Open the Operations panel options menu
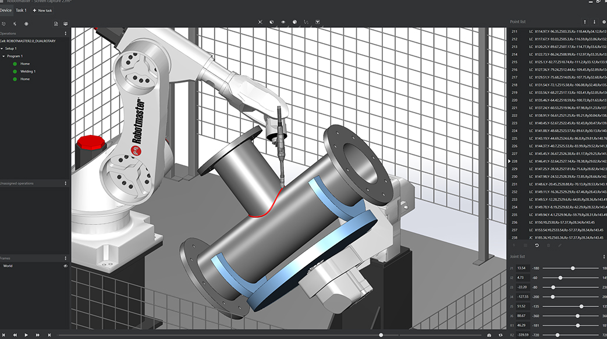 tap(65, 34)
